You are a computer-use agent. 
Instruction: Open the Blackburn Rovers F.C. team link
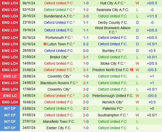pos(58,83)
